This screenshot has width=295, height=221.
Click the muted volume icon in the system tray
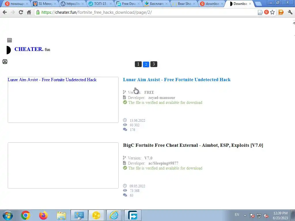click(x=266, y=216)
